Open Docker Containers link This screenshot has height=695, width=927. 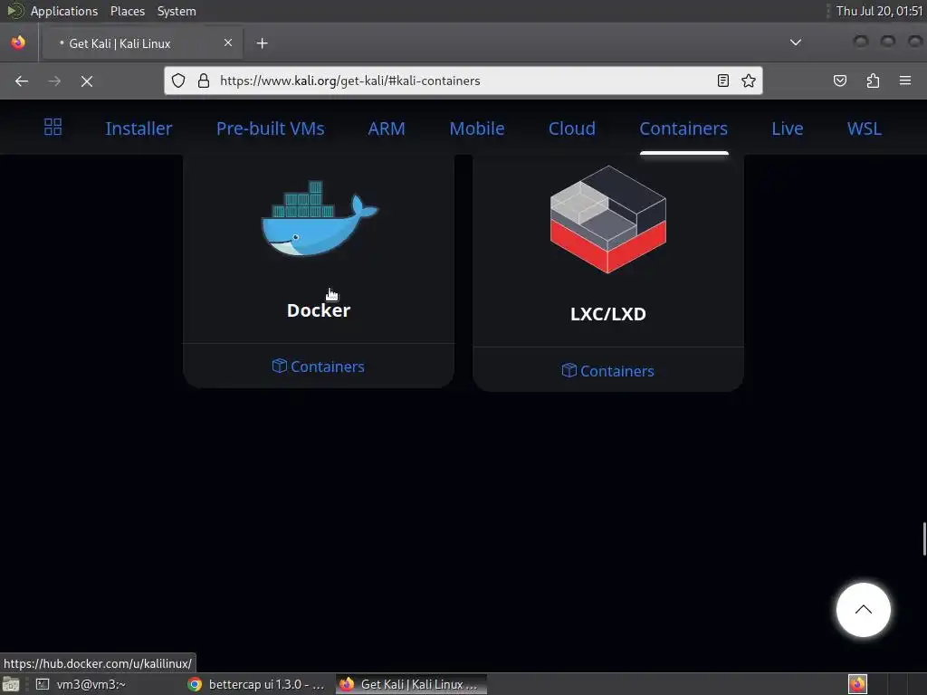click(x=319, y=367)
